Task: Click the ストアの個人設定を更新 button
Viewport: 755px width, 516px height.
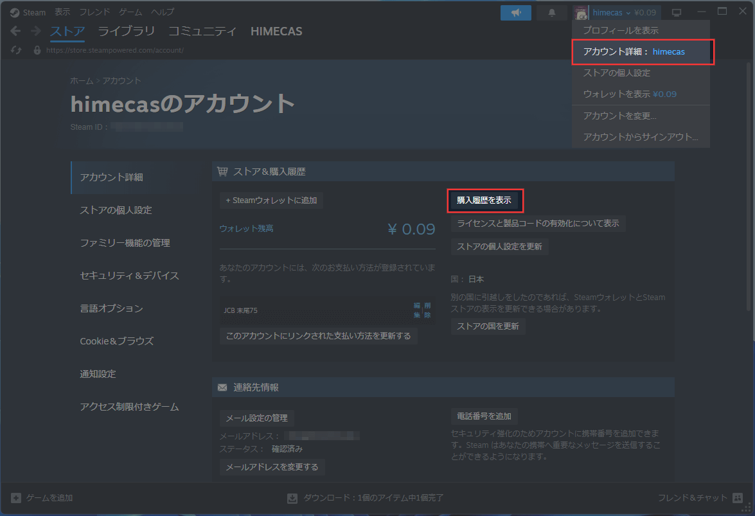Action: [x=499, y=247]
